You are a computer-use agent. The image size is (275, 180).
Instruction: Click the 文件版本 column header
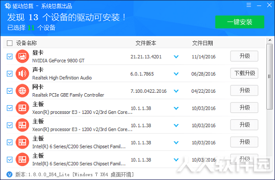click(x=146, y=43)
